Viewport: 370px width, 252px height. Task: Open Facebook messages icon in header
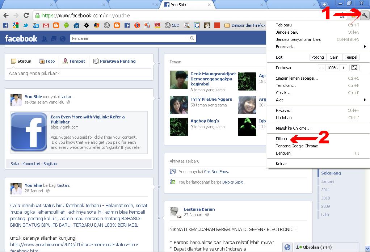(x=54, y=39)
